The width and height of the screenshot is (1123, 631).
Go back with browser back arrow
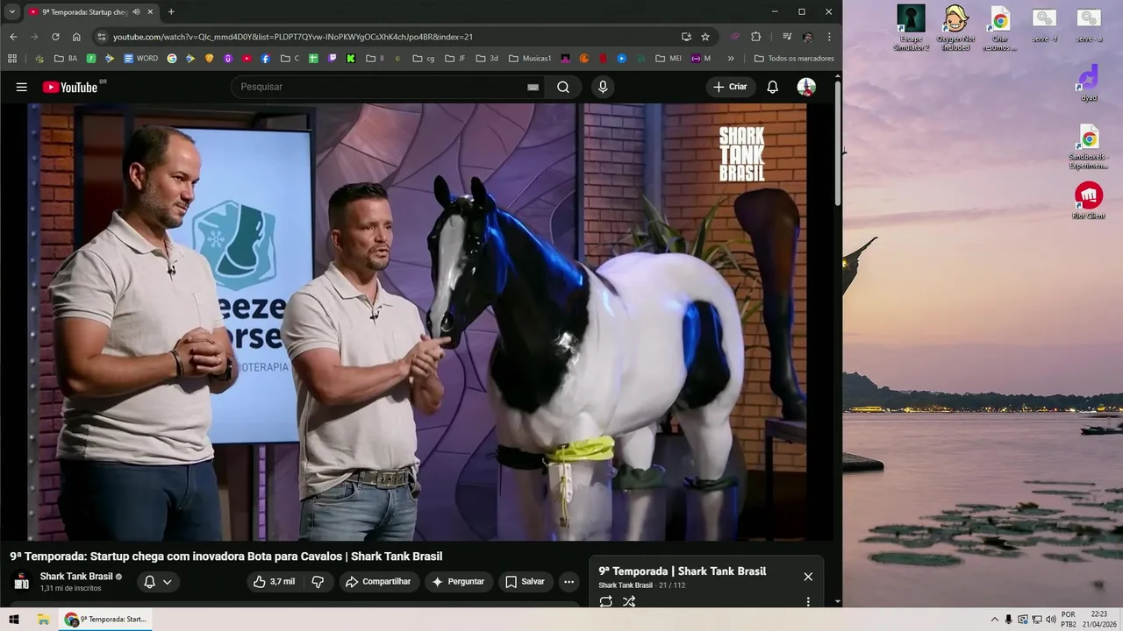(x=13, y=37)
